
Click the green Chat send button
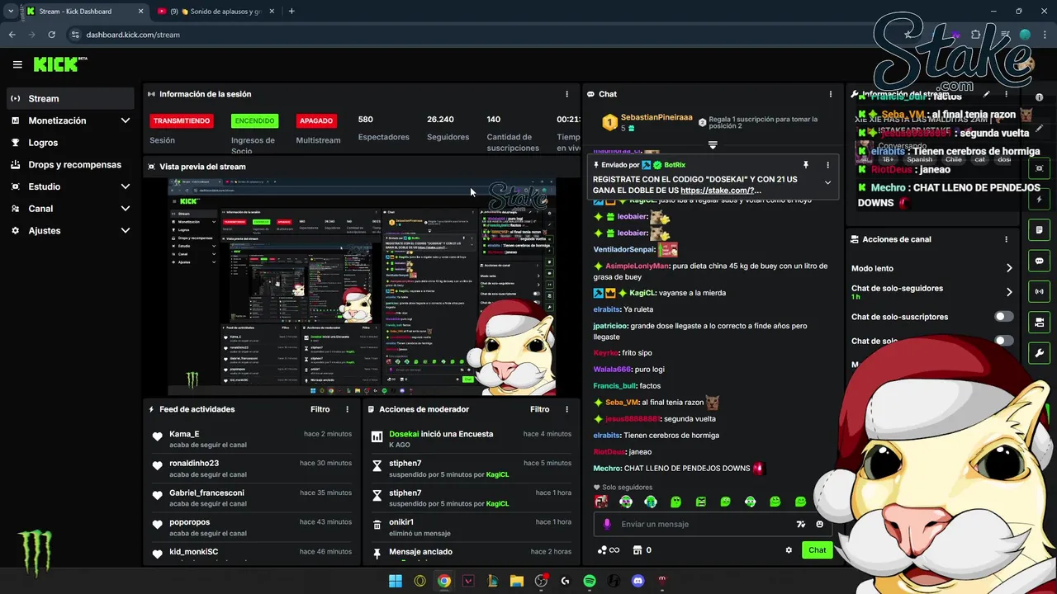[817, 550]
